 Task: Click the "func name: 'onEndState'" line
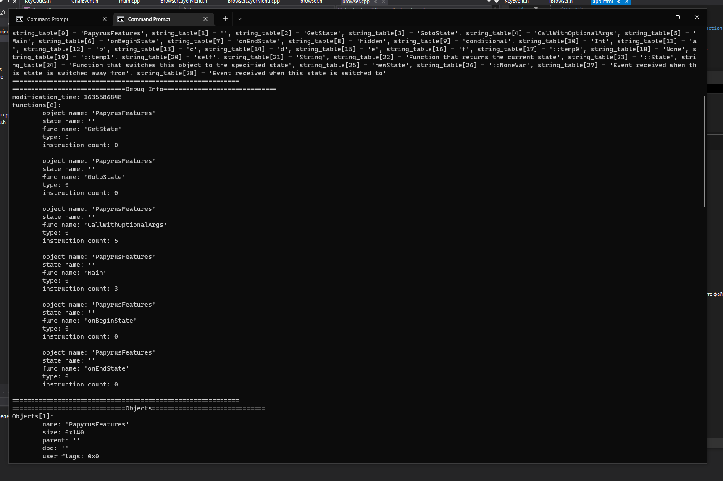coord(86,368)
